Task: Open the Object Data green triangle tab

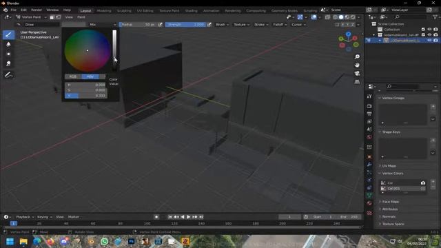Action: click(369, 196)
